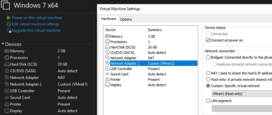Image resolution: width=272 pixels, height=115 pixels.
Task: Open the VMnet1 (Host-only) dropdown
Action: tap(242, 94)
